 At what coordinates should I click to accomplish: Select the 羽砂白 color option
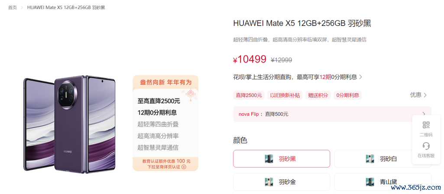(382, 159)
